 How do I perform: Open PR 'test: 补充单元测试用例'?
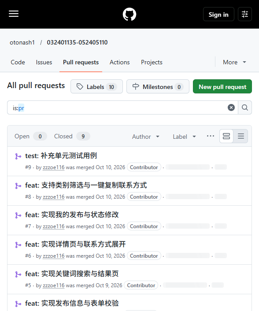(61, 155)
